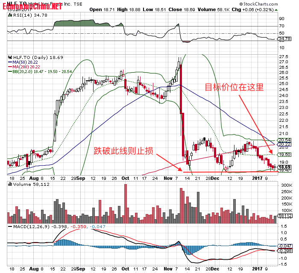The image size is (299, 273).
Task: Click the 70 label on RSI axis
Action: pos(281,26)
